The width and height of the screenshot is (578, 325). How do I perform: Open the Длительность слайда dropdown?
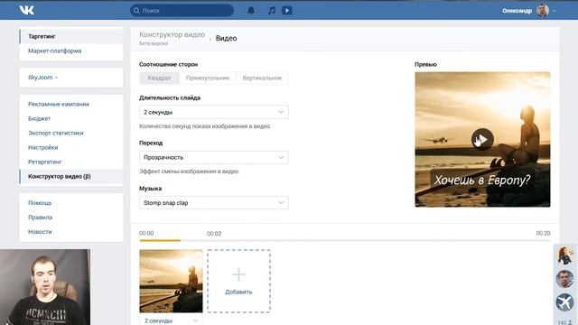[x=214, y=112]
